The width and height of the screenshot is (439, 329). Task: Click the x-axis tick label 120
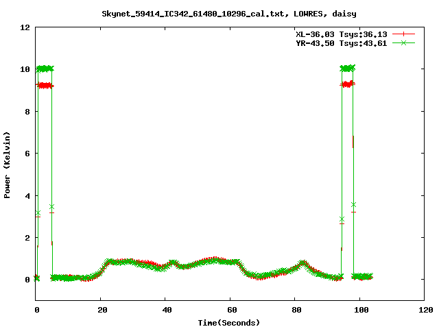(426, 310)
